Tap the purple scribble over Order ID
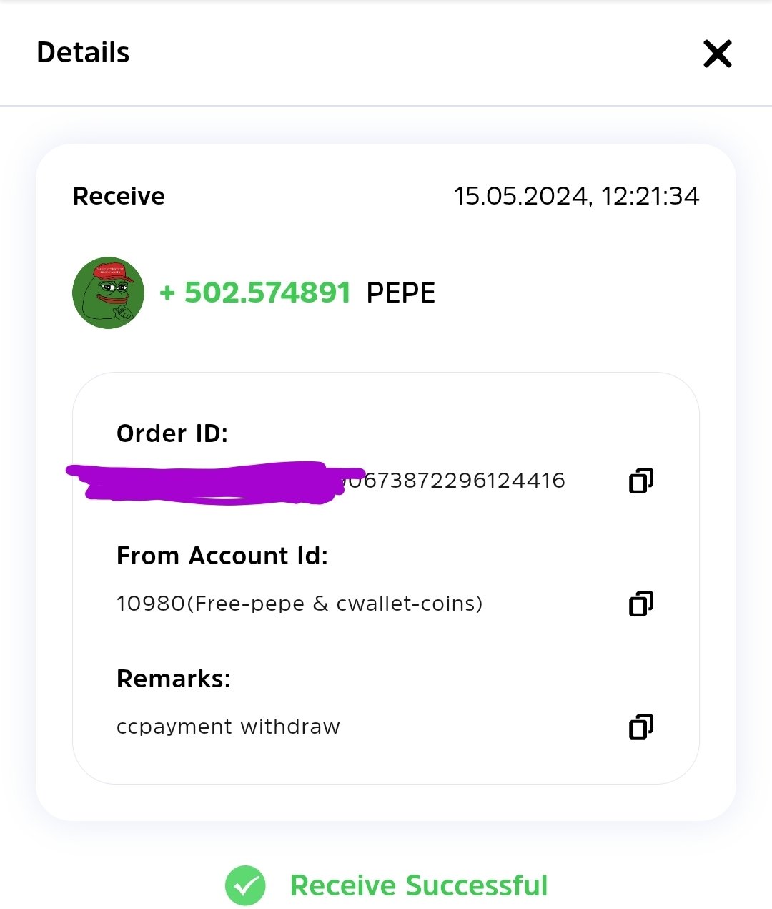Viewport: 772px width, 909px height. 214,483
